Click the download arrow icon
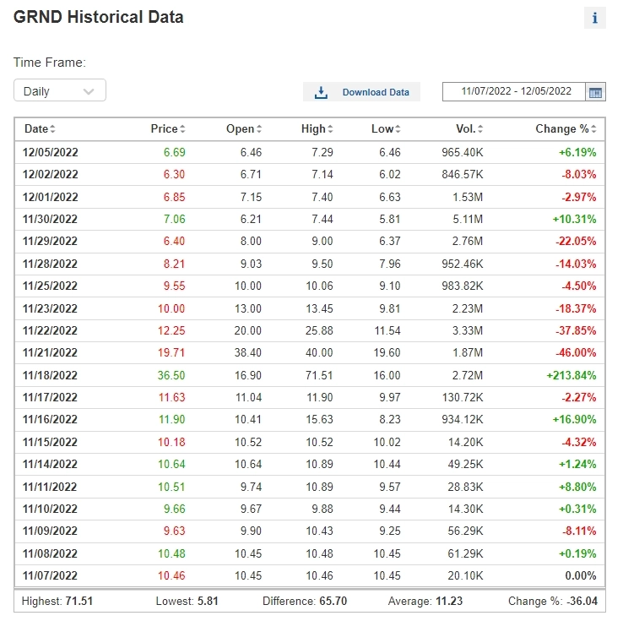This screenshot has width=623, height=632. click(321, 92)
